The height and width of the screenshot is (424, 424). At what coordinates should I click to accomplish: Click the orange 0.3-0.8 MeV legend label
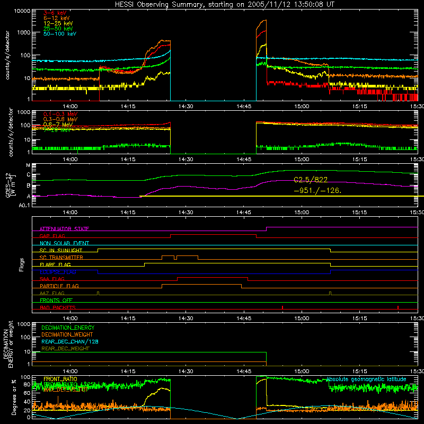coord(60,119)
